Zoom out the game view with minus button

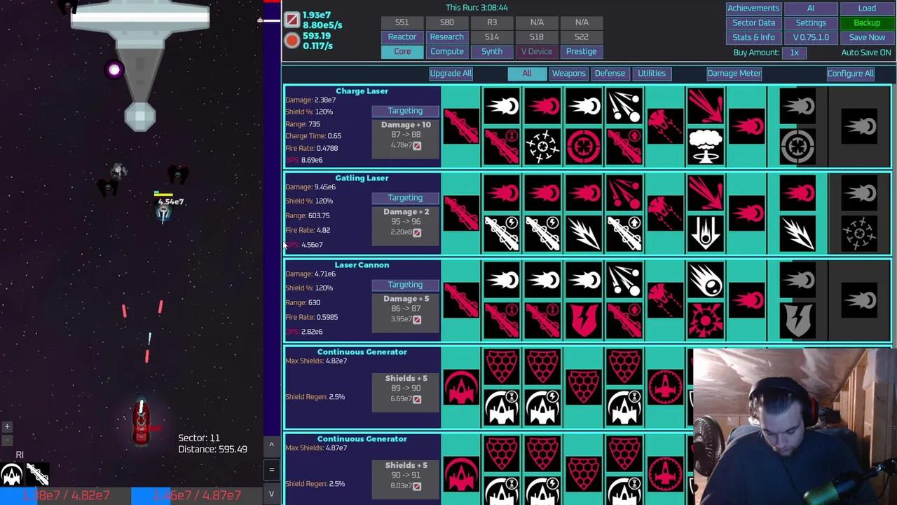tap(7, 440)
